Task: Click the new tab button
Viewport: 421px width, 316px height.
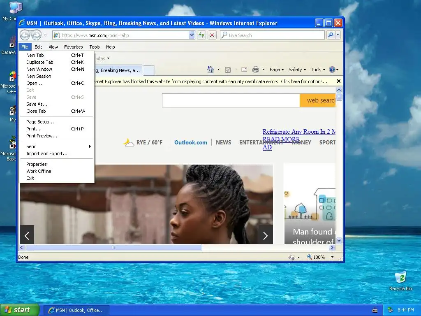Action: pyautogui.click(x=149, y=70)
